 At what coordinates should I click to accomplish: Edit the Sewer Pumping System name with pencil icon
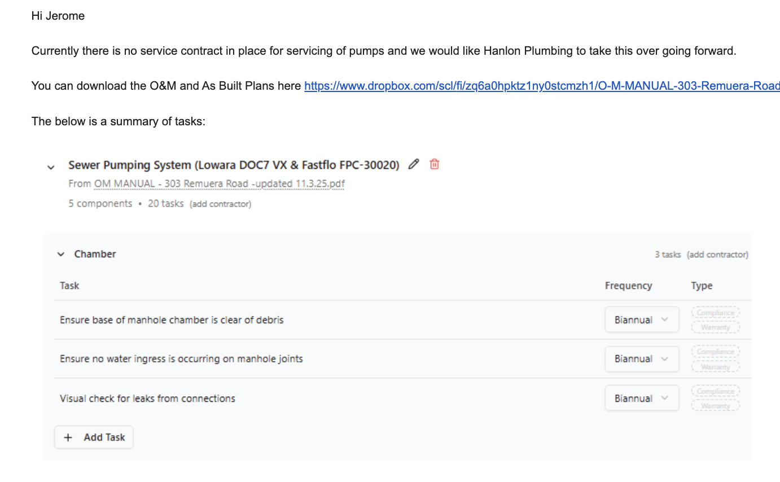tap(414, 164)
